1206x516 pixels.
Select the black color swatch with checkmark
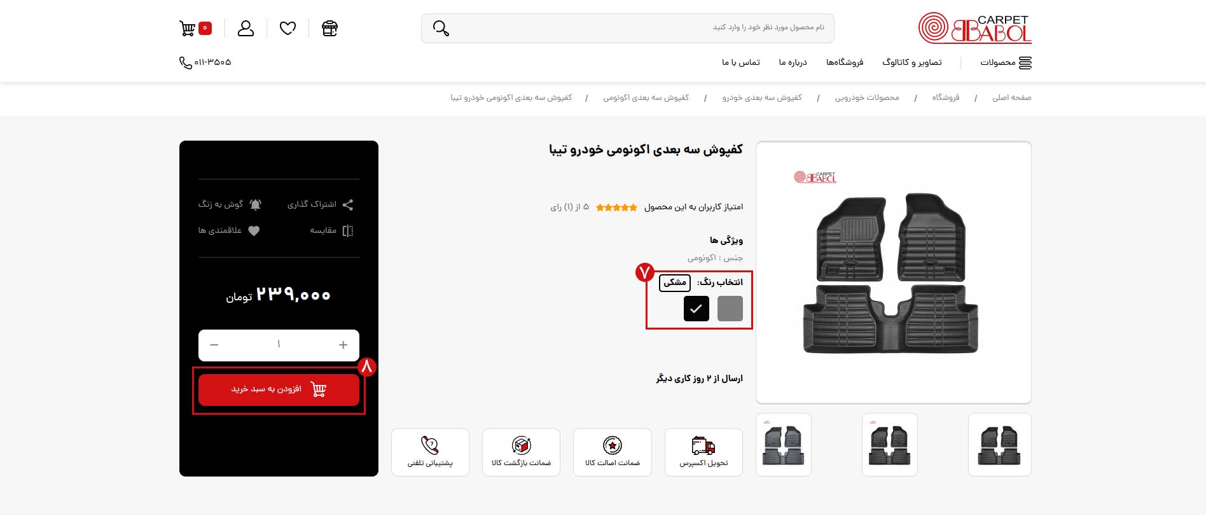[x=697, y=309]
